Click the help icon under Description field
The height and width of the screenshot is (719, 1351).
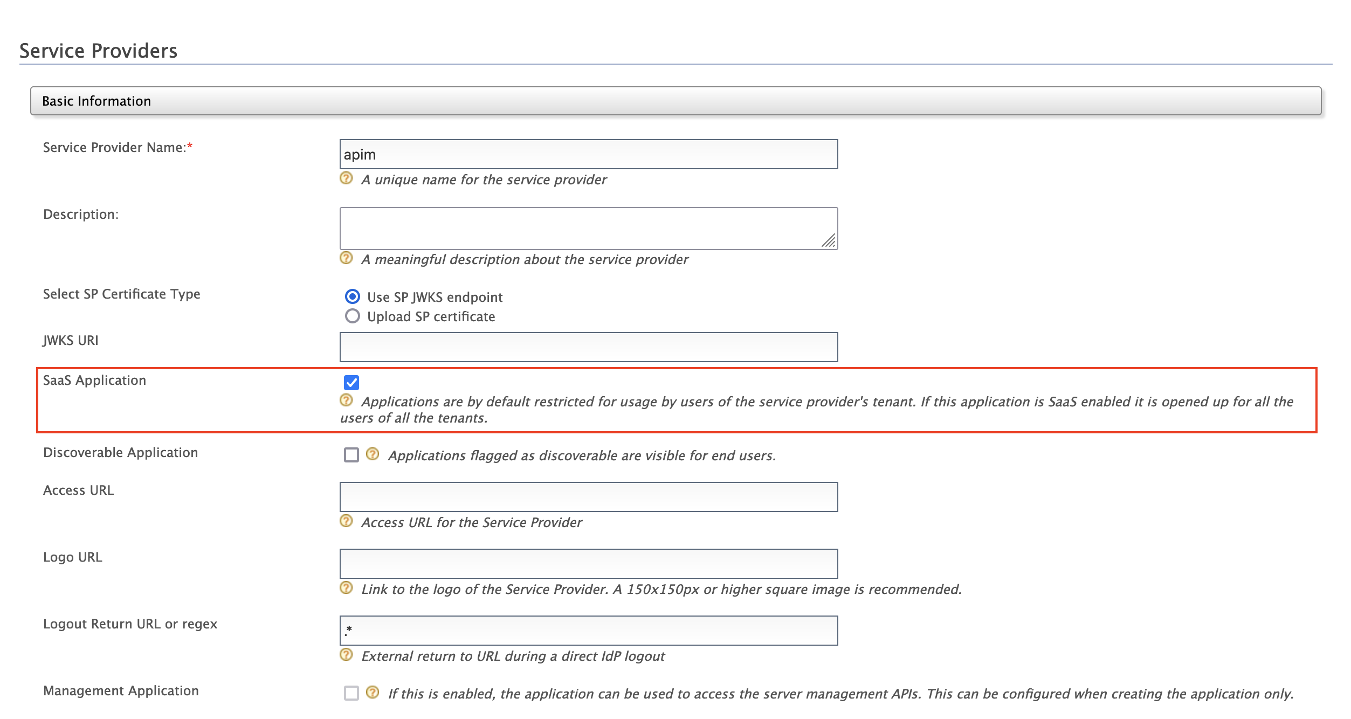(347, 258)
